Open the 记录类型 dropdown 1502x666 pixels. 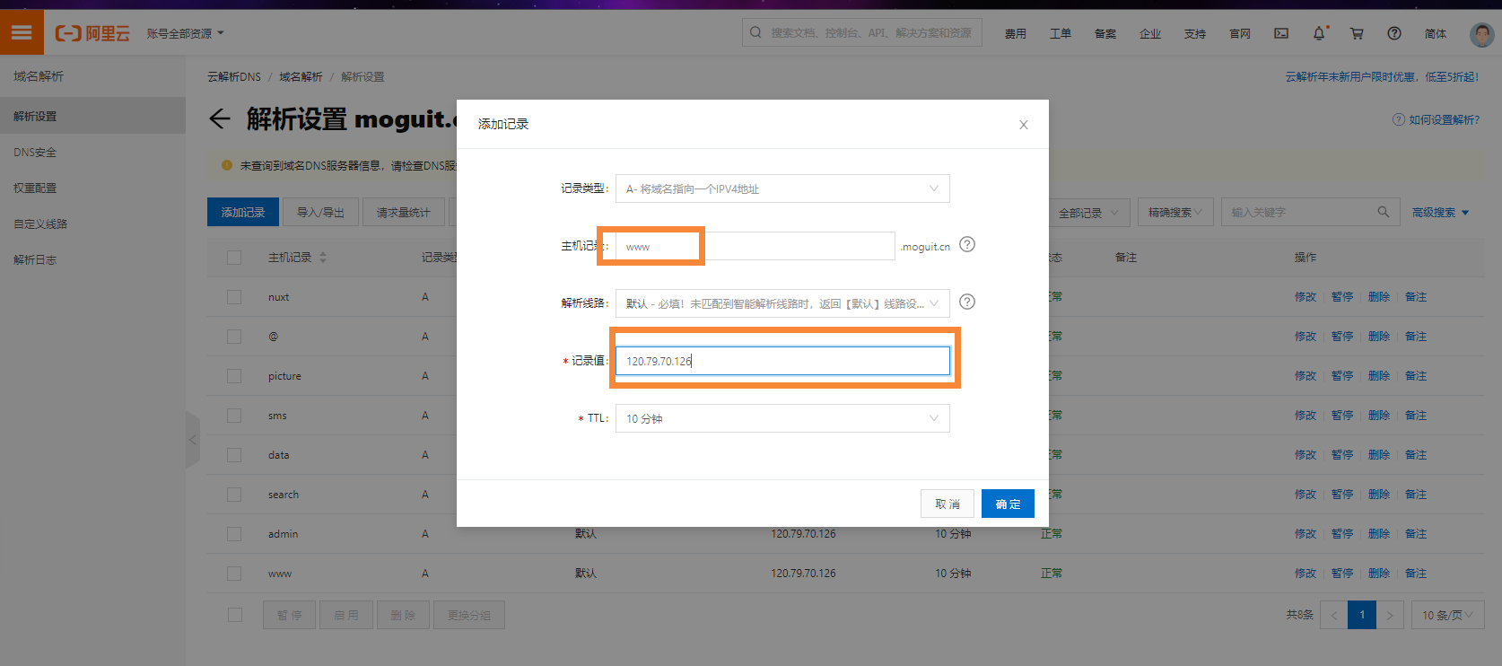click(782, 188)
